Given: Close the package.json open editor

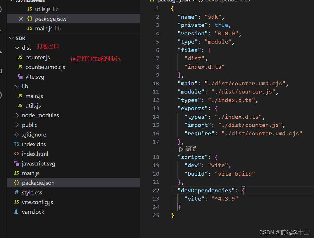Looking at the screenshot, I should (x=21, y=19).
